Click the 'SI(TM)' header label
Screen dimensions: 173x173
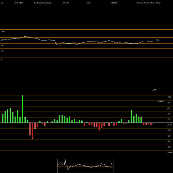point(66,3)
